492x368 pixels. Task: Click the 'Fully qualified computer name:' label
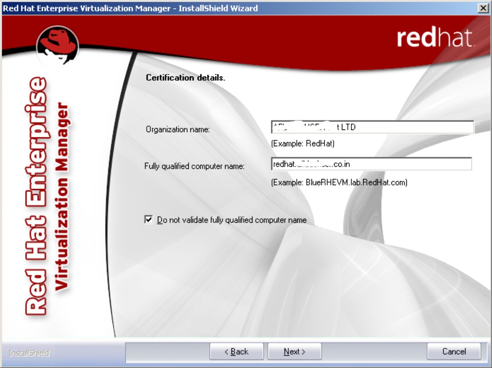(194, 166)
